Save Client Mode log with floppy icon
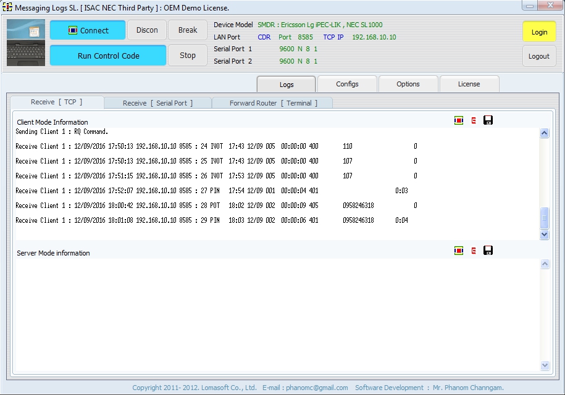Image resolution: width=565 pixels, height=395 pixels. click(x=488, y=120)
